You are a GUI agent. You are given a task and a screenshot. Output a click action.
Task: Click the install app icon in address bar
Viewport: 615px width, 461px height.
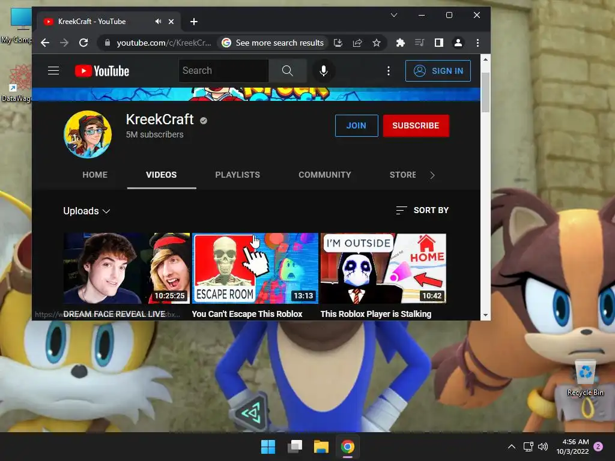[338, 43]
